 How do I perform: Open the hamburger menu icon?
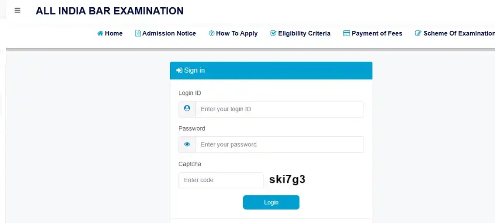click(x=17, y=10)
